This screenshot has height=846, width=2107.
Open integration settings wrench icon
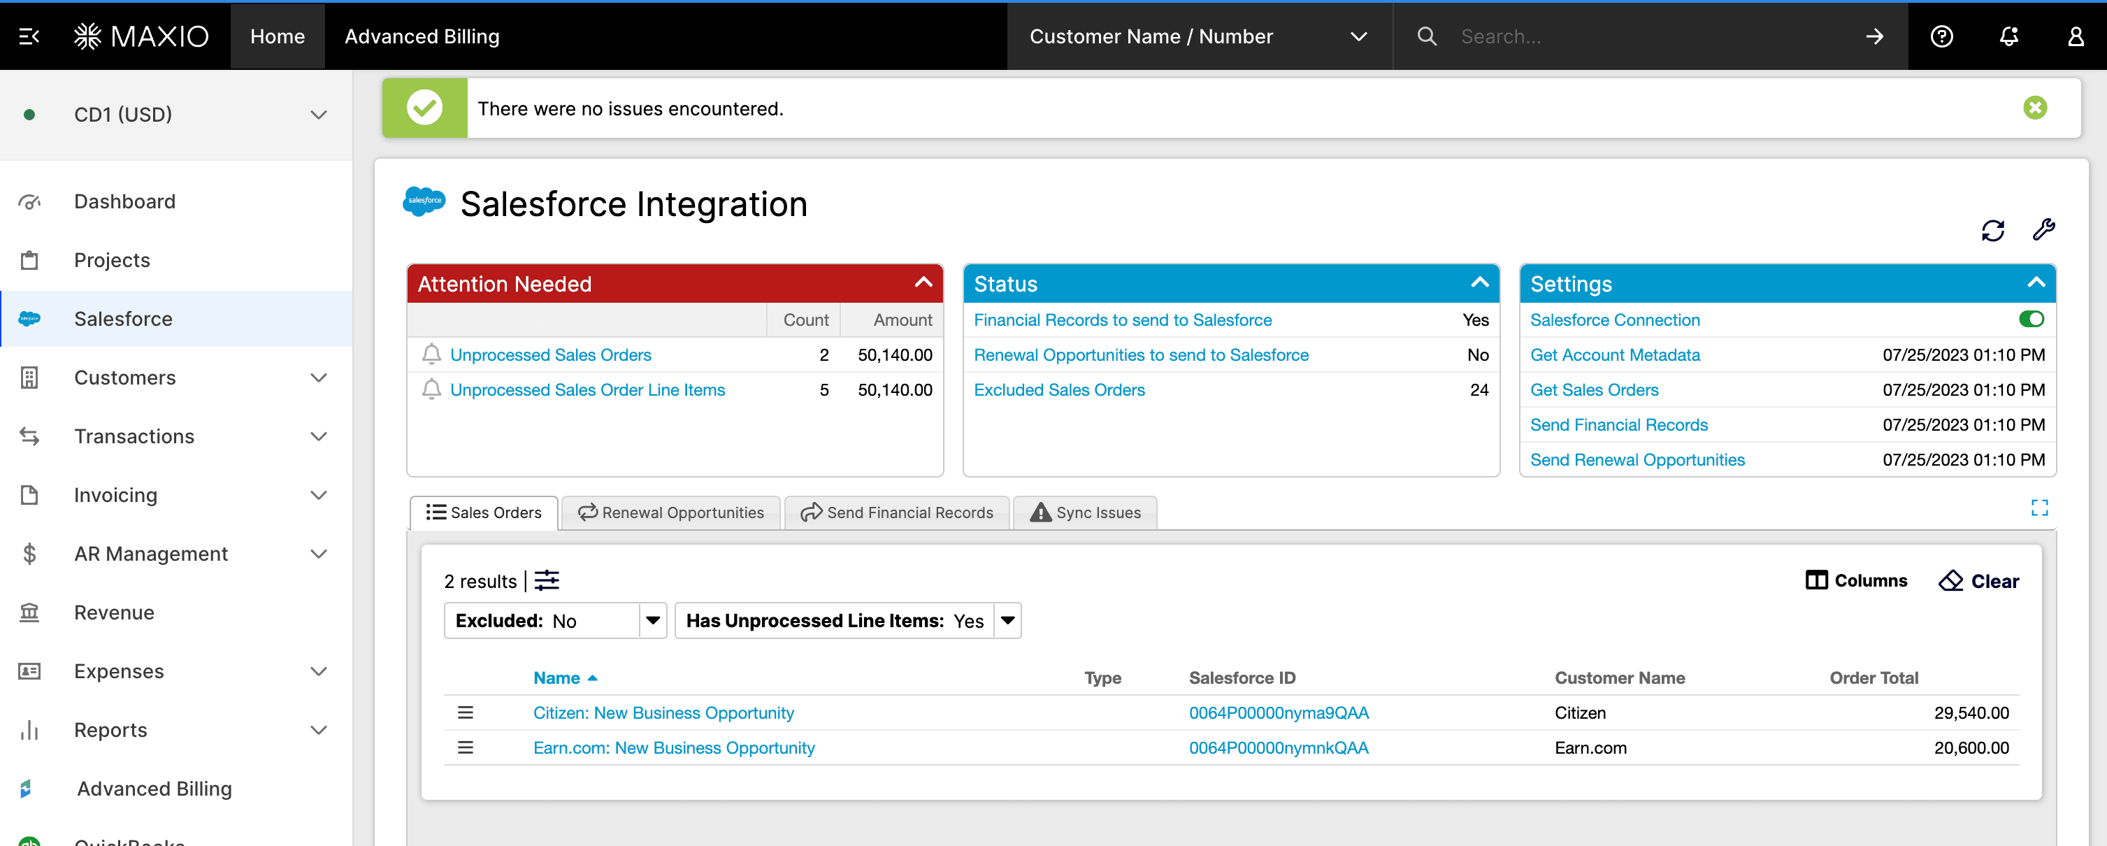coord(2043,230)
